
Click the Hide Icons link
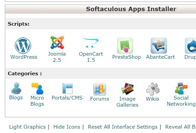point(67,127)
